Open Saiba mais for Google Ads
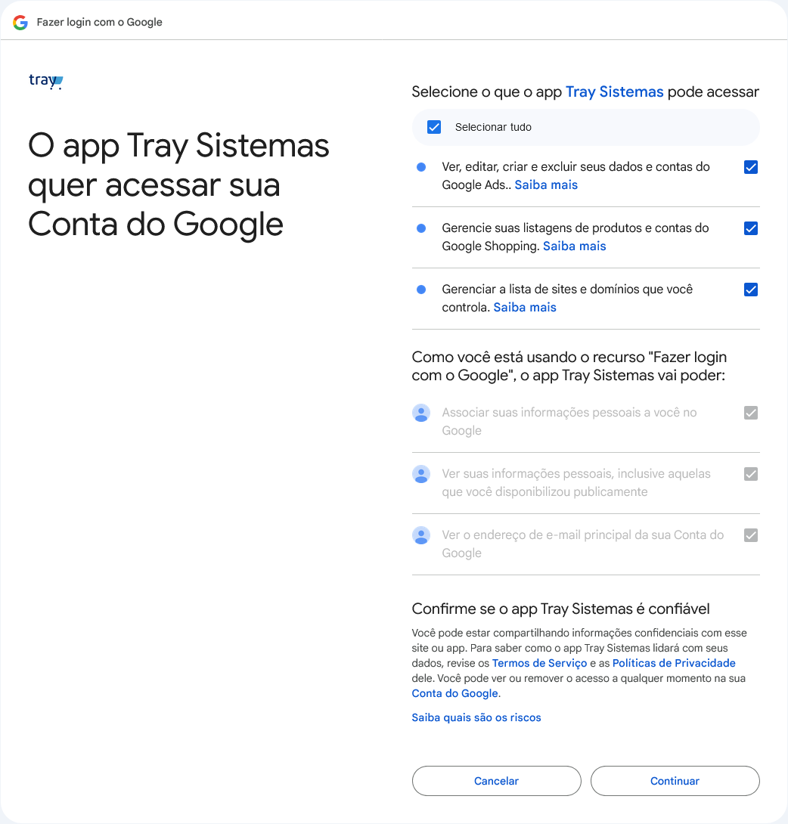This screenshot has height=824, width=788. point(546,185)
